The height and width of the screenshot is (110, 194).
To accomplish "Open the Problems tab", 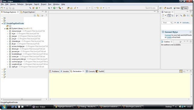I will click(54, 71).
